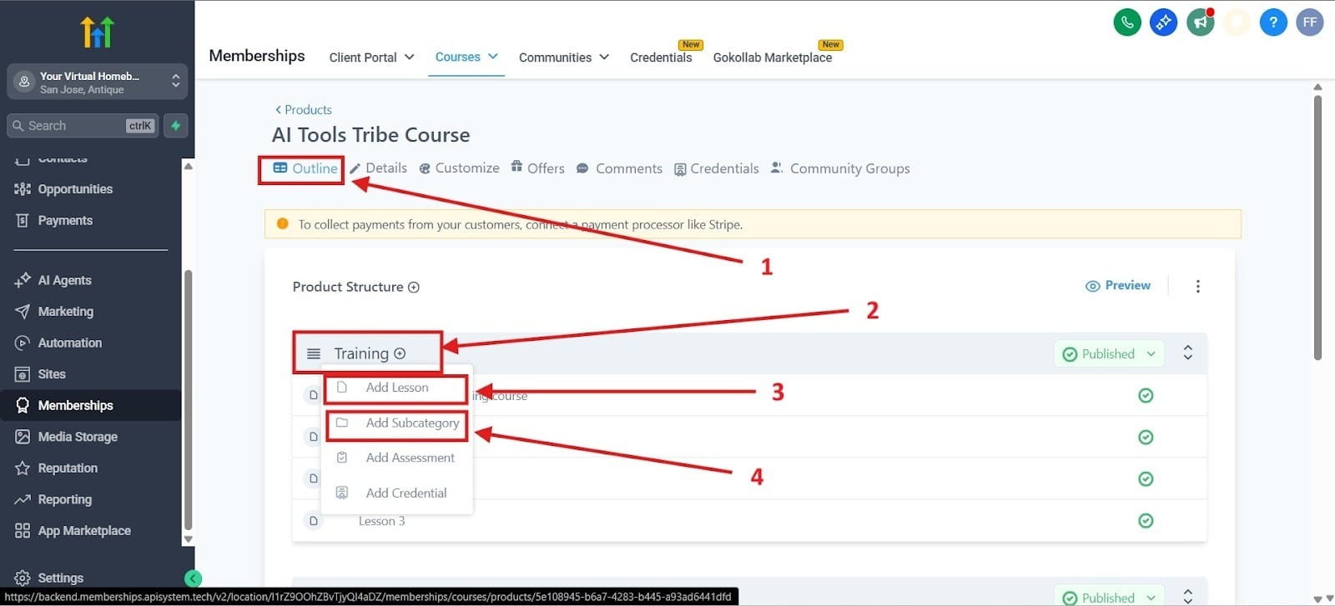
Task: Open the FF user avatar menu
Action: click(x=1310, y=23)
